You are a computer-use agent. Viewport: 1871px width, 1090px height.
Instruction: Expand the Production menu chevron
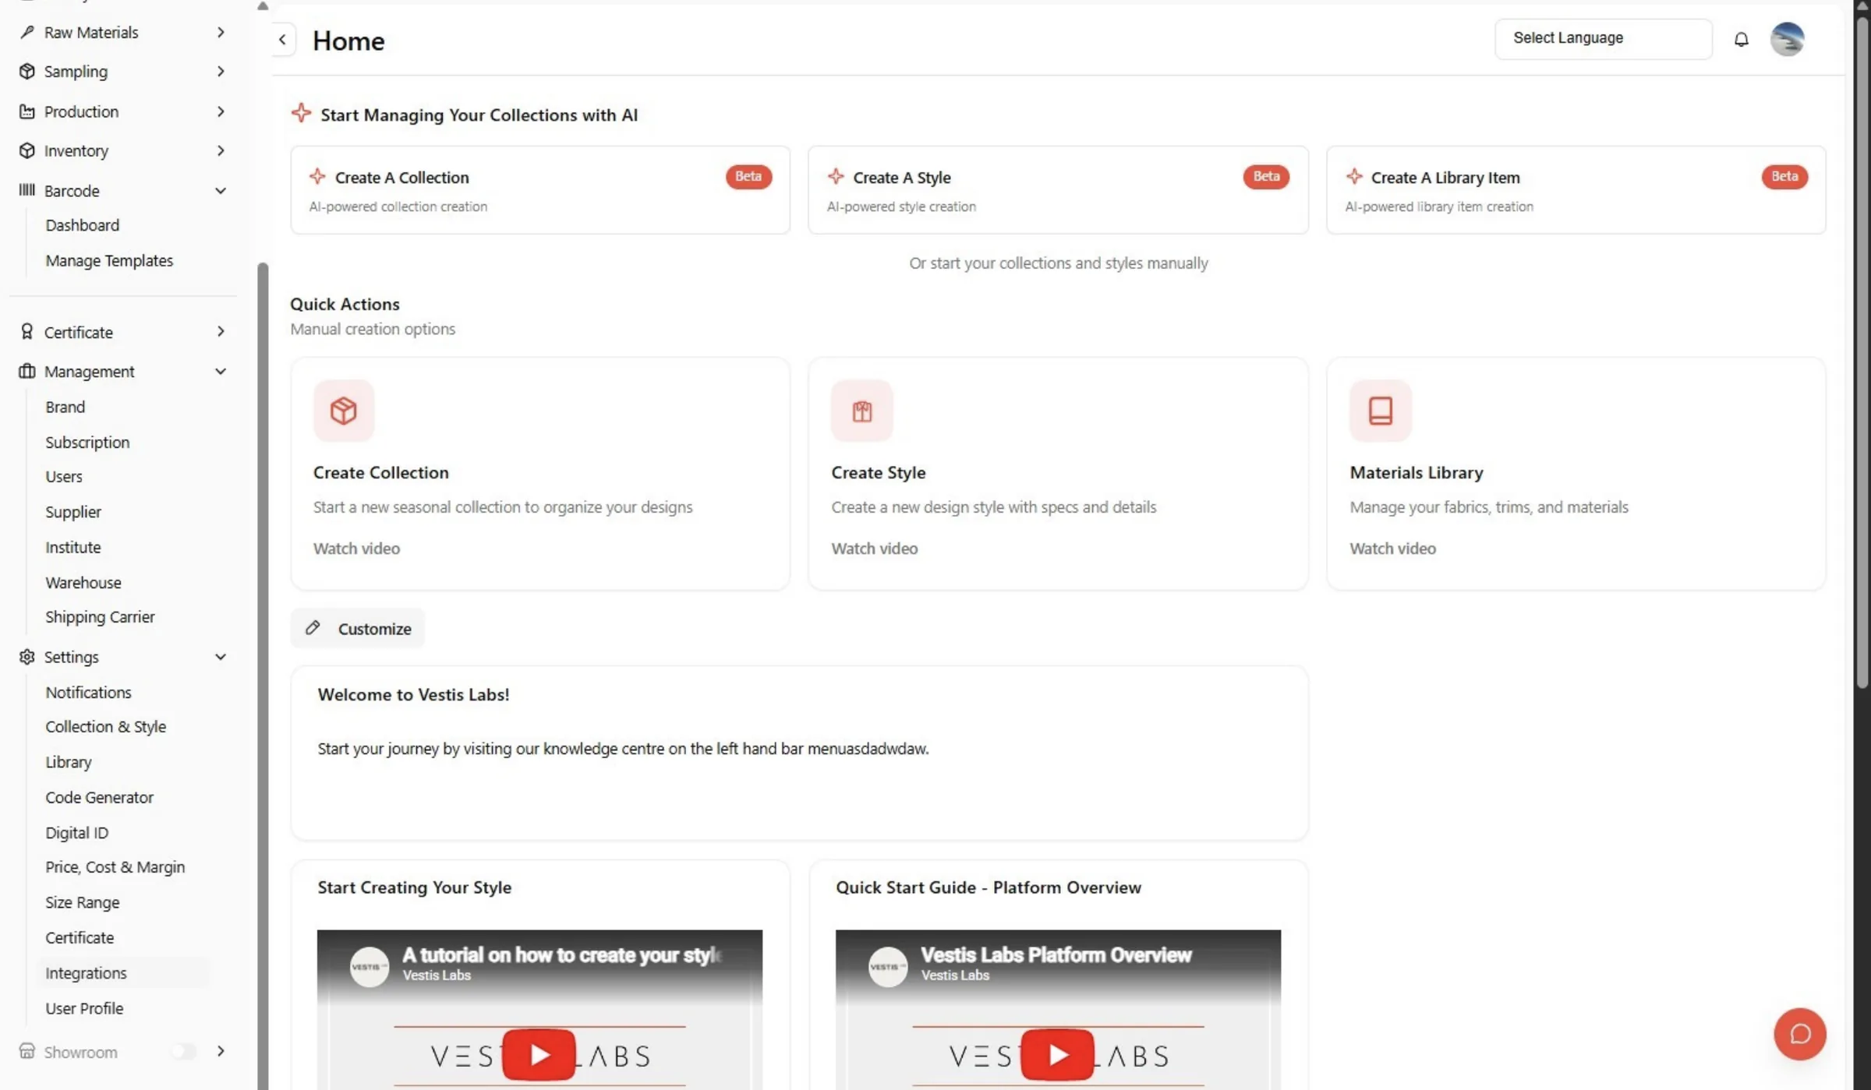coord(221,111)
